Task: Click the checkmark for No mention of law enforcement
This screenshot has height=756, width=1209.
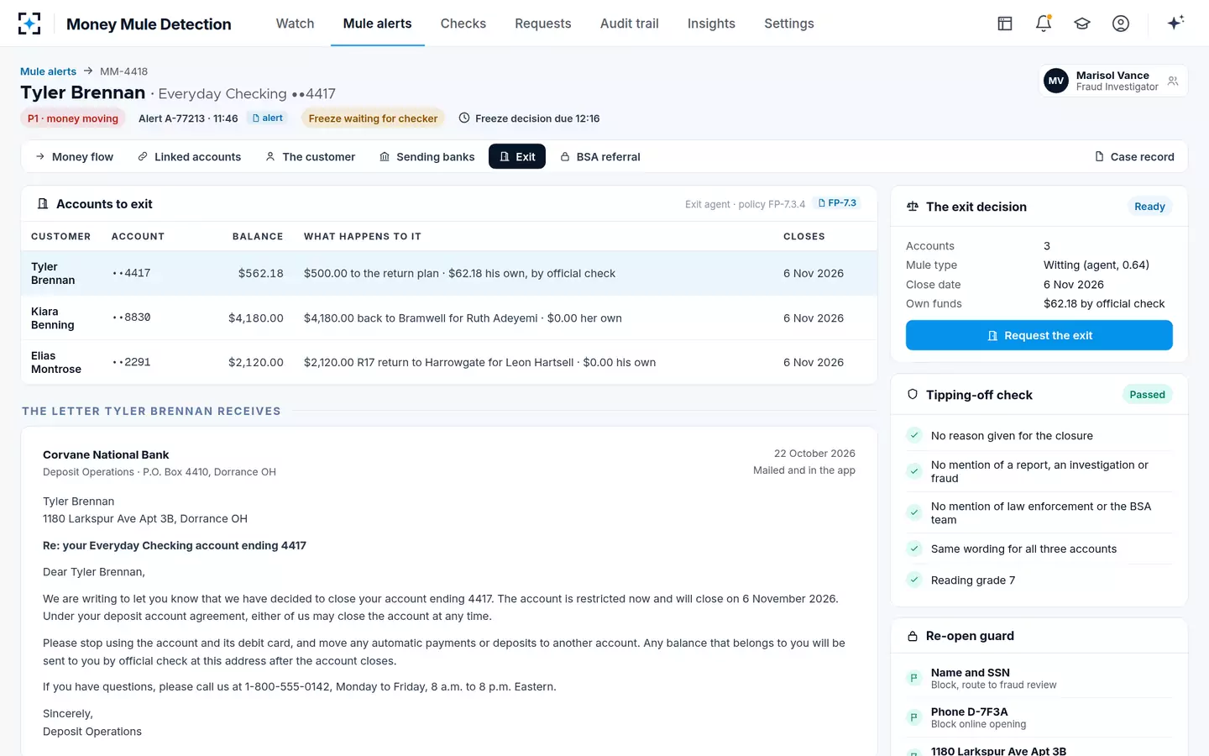Action: click(914, 512)
